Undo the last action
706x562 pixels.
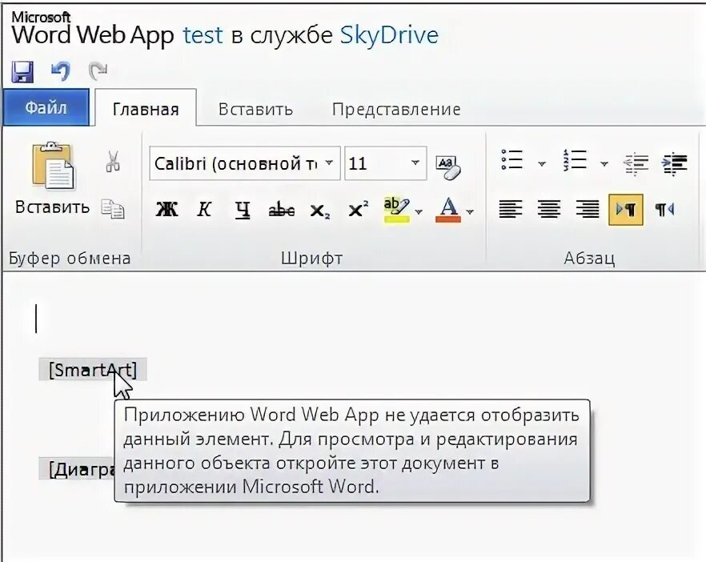(60, 71)
